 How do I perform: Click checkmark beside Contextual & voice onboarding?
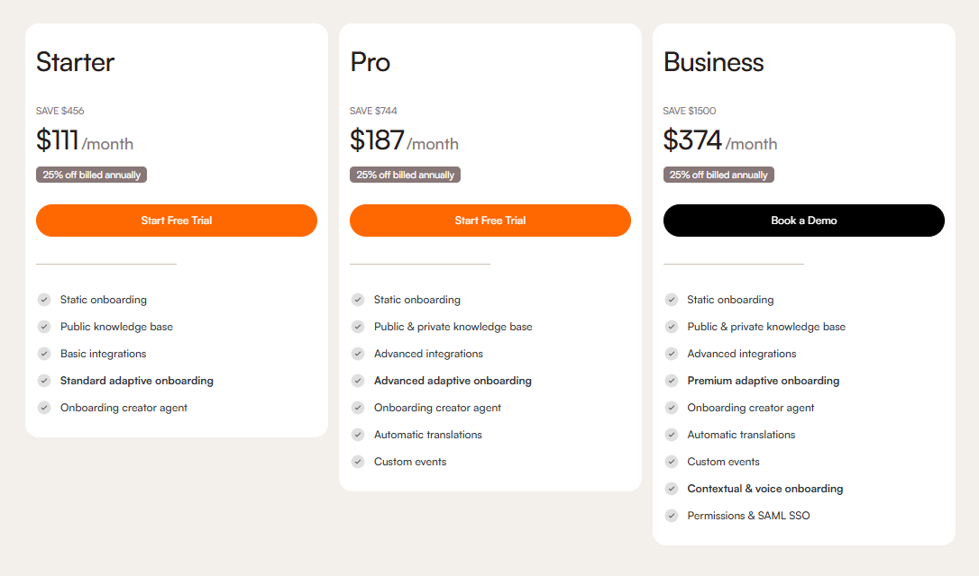[672, 489]
